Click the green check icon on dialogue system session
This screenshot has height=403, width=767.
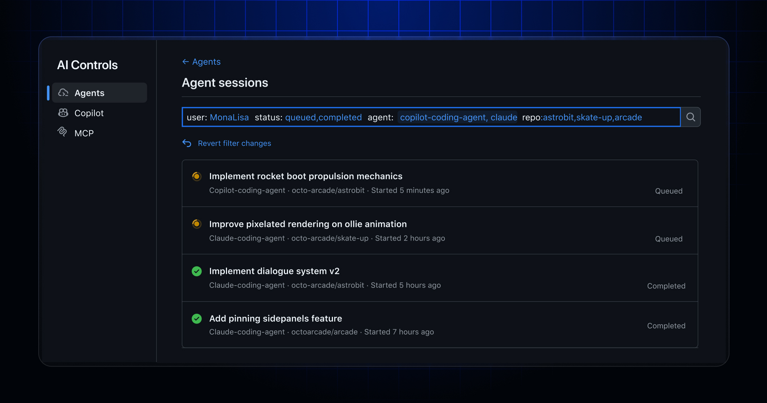pyautogui.click(x=197, y=271)
